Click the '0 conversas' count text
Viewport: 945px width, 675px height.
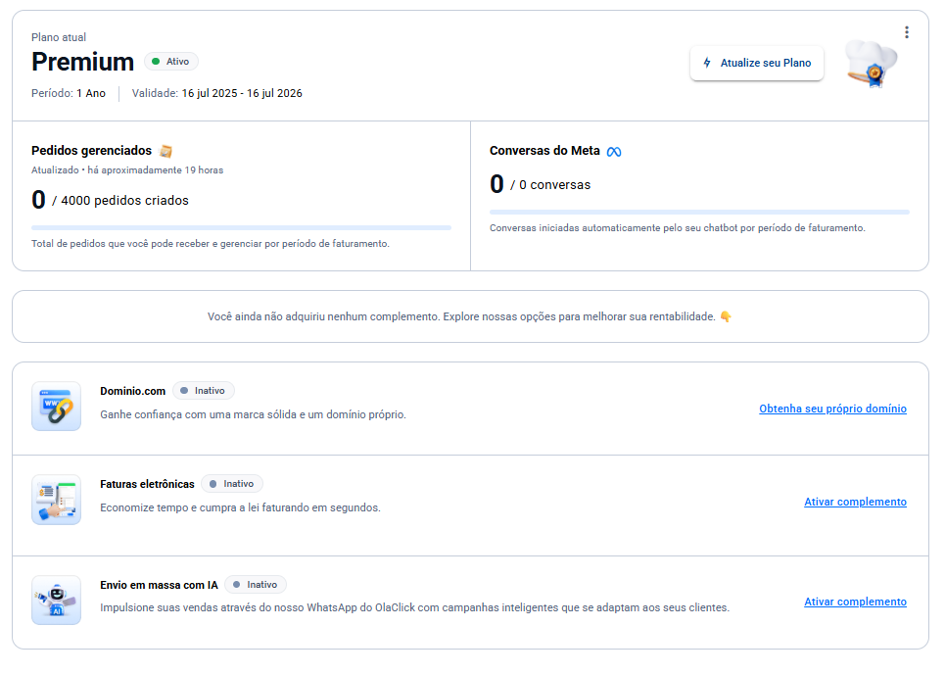[554, 185]
